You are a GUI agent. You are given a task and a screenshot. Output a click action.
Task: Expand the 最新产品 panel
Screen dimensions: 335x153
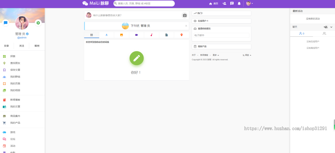[x=221, y=46]
